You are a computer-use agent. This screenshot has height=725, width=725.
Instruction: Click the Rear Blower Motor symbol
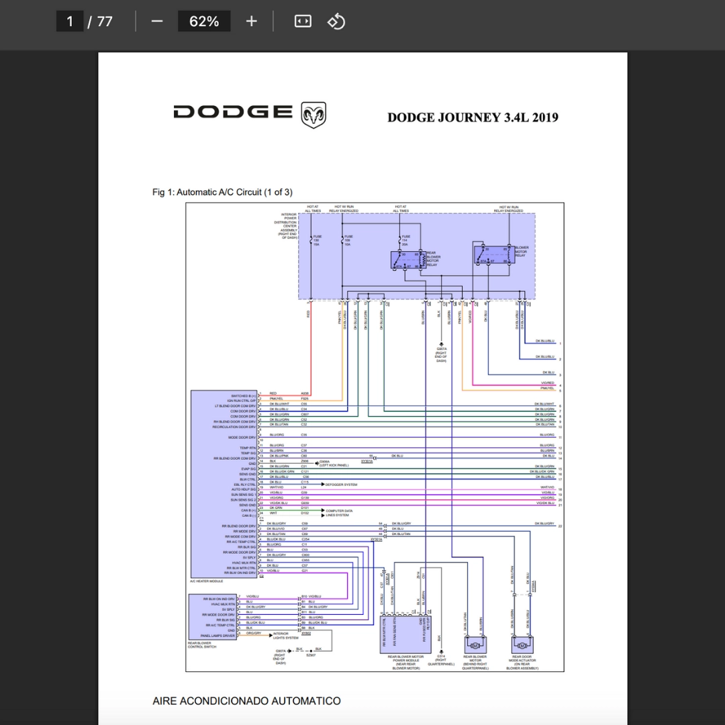click(x=475, y=644)
